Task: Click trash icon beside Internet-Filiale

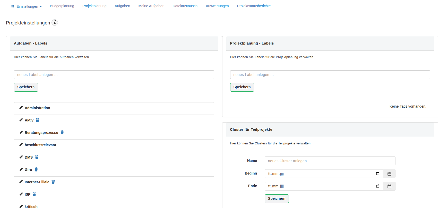Action: pos(53,182)
